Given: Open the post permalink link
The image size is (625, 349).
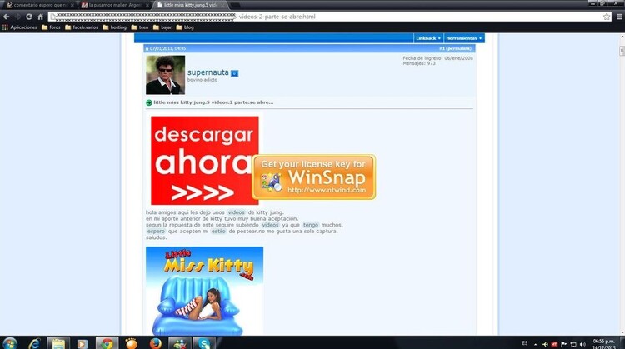Looking at the screenshot, I should click(455, 49).
